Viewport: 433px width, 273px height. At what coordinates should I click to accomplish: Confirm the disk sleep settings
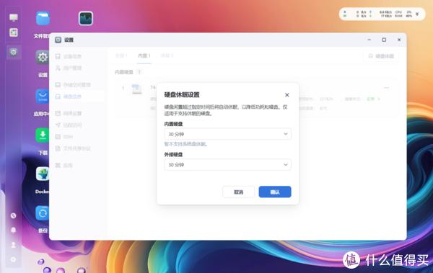tap(275, 192)
